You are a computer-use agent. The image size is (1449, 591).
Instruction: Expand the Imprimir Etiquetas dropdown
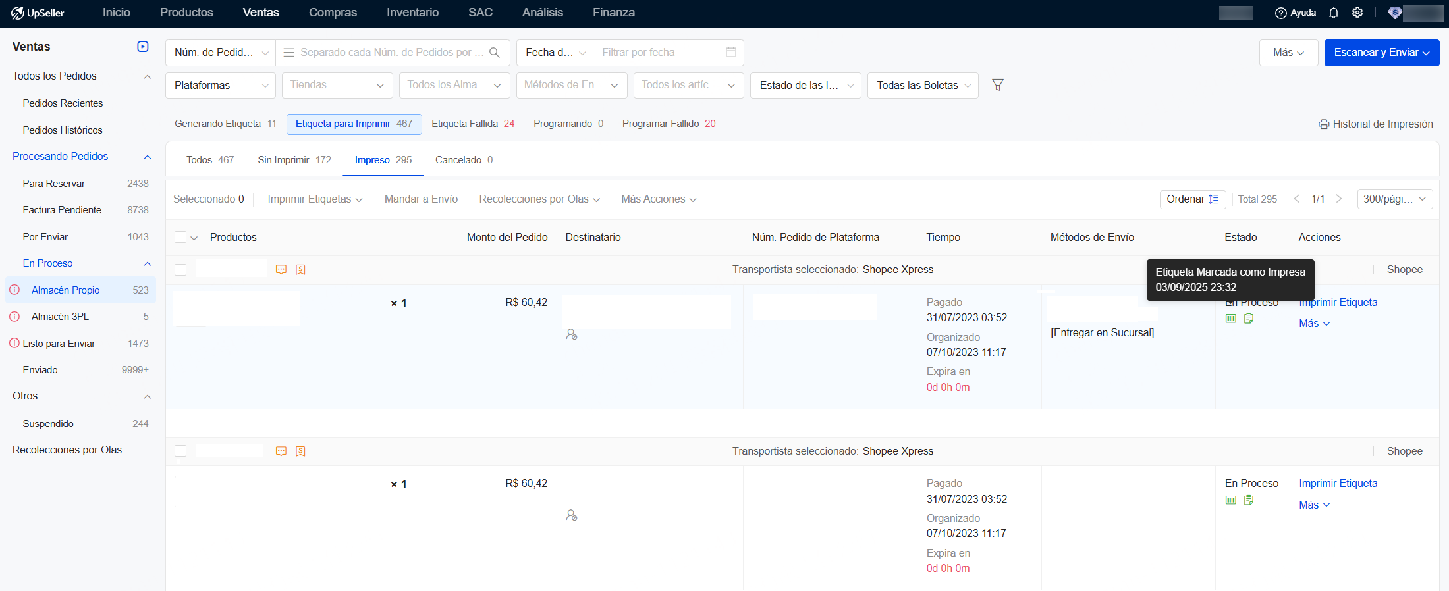point(315,199)
